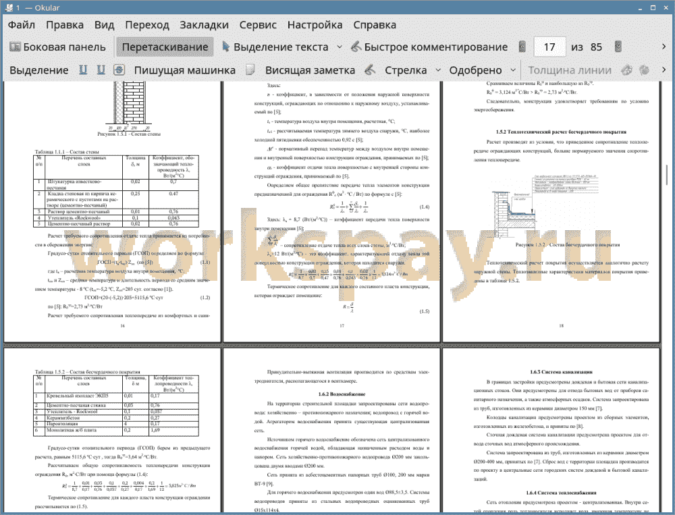
Task: Click the Толщина линии option
Action: 570,70
